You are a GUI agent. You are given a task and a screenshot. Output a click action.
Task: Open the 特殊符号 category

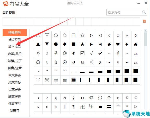[15, 33]
